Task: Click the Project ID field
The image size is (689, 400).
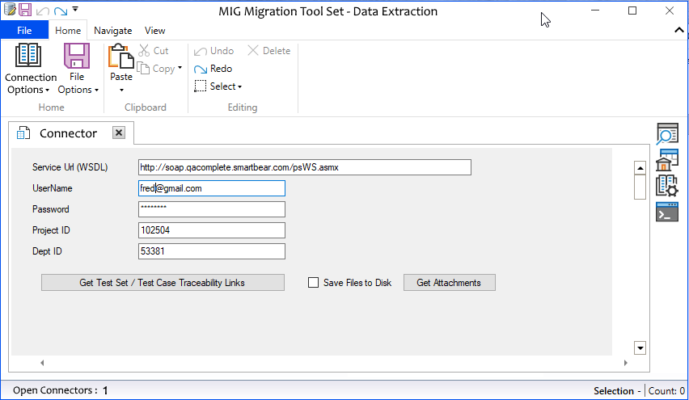Action: 212,230
